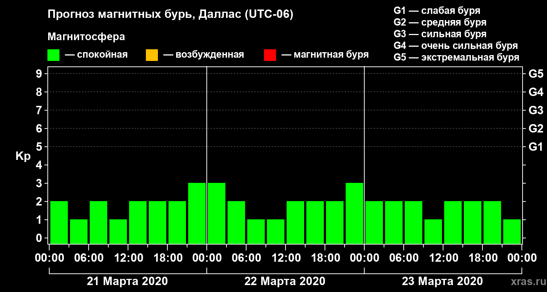
Task: Select the '22 Марта 2020' date label
Action: pyautogui.click(x=285, y=281)
